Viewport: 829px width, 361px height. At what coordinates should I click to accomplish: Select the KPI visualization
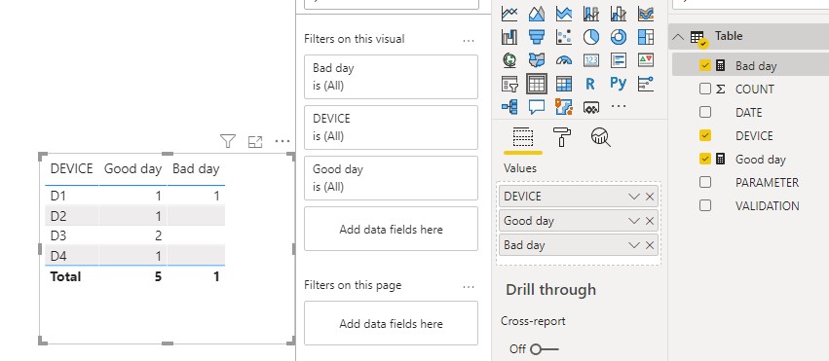[646, 60]
